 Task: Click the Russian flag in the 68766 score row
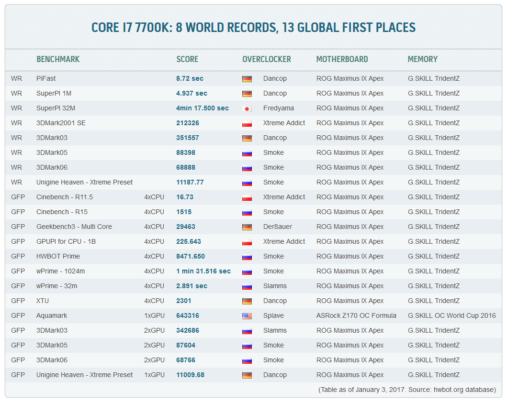(x=247, y=361)
